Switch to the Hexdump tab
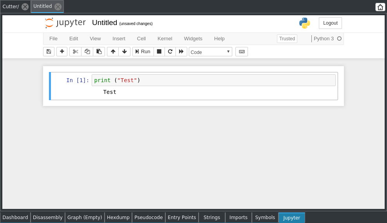The width and height of the screenshot is (387, 223). tap(118, 218)
